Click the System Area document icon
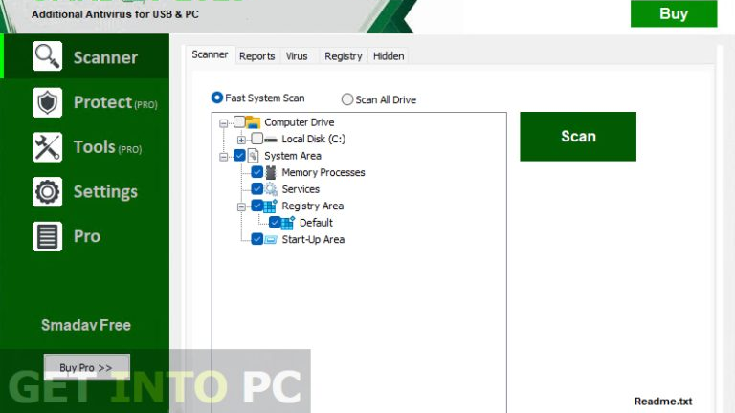Viewport: 735px width, 413px height. pos(253,156)
